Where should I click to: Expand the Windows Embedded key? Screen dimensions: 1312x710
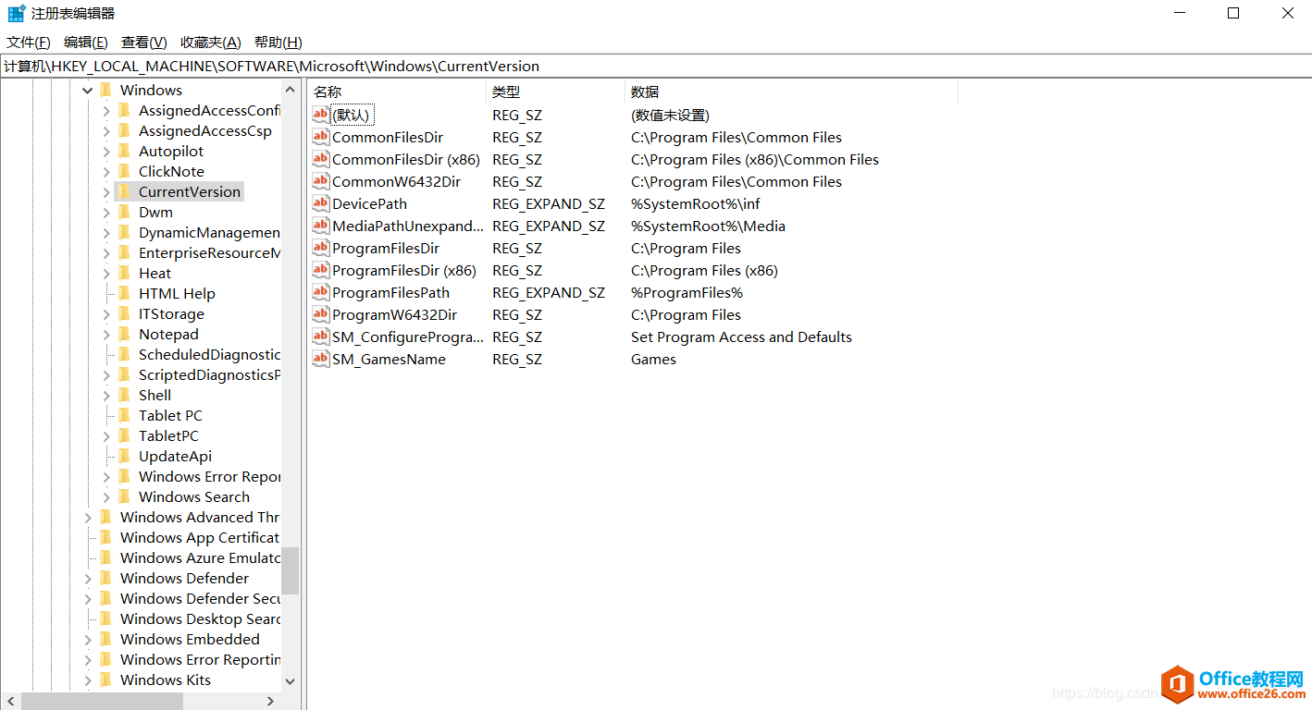[88, 640]
